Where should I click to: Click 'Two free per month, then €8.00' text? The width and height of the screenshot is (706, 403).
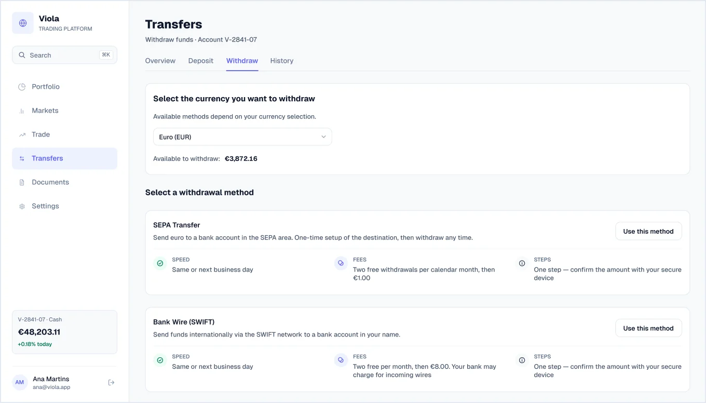(401, 367)
